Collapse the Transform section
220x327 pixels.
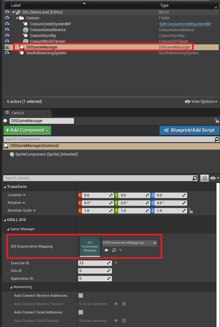point(5,187)
